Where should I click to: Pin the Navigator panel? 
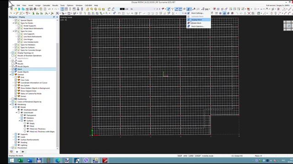pos(54,17)
